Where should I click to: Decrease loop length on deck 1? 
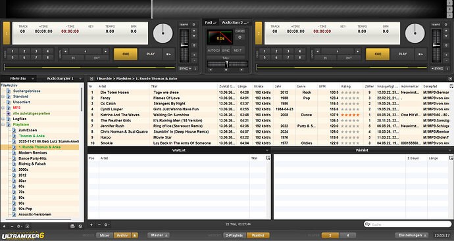pyautogui.click(x=66, y=51)
